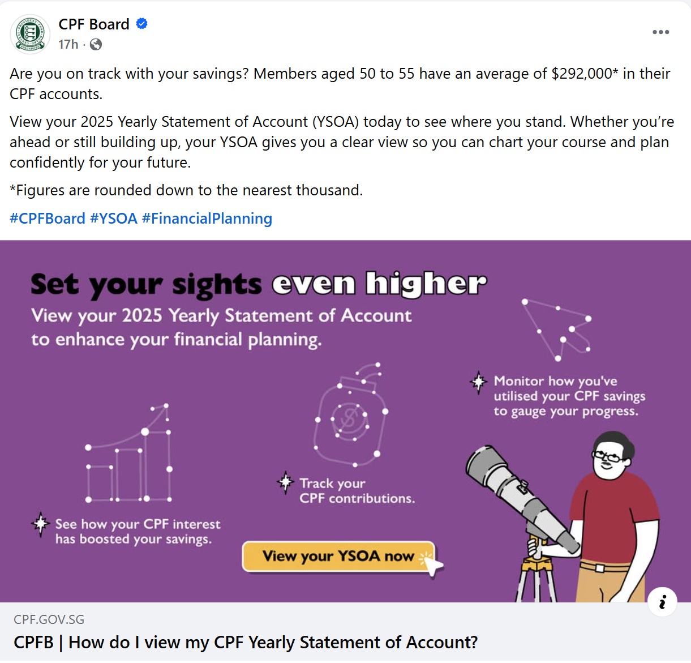Open the Yearly Statement of Account article title
This screenshot has height=663, width=691.
click(x=246, y=643)
